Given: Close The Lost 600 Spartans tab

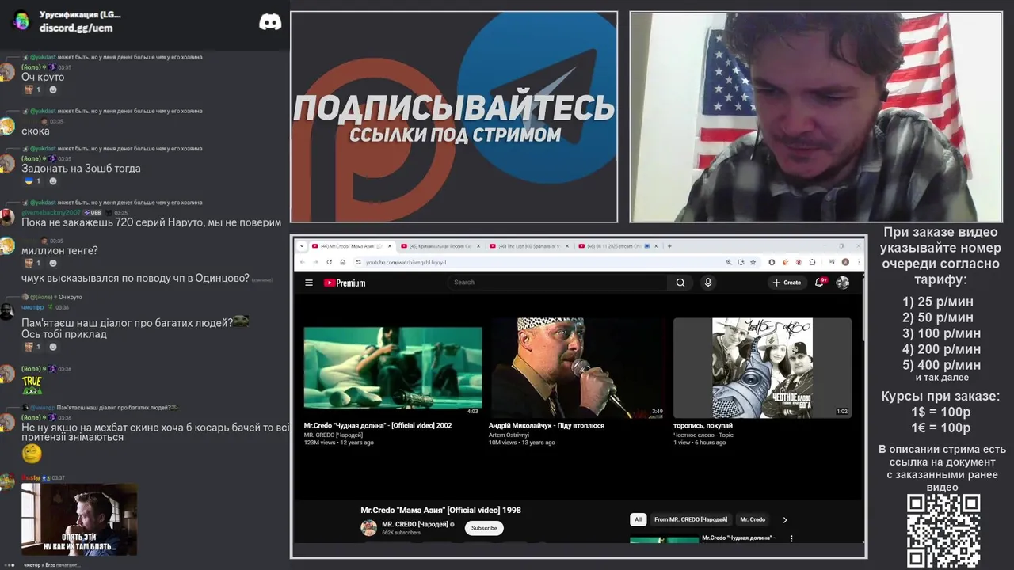Looking at the screenshot, I should pos(567,246).
